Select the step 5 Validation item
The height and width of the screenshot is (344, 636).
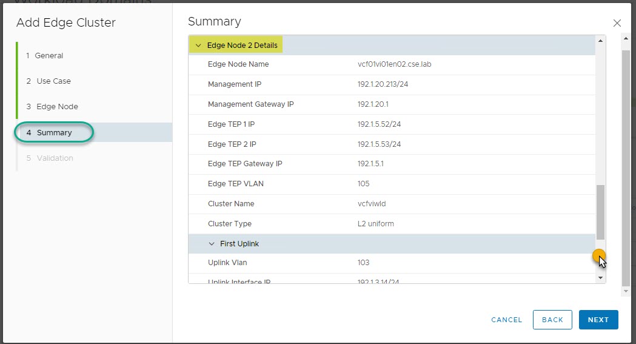click(55, 158)
